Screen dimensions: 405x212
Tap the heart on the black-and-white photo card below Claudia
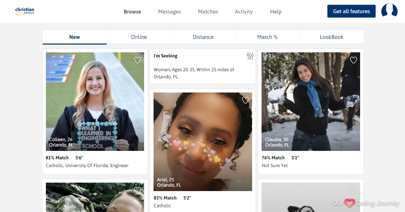pyautogui.click(x=353, y=190)
